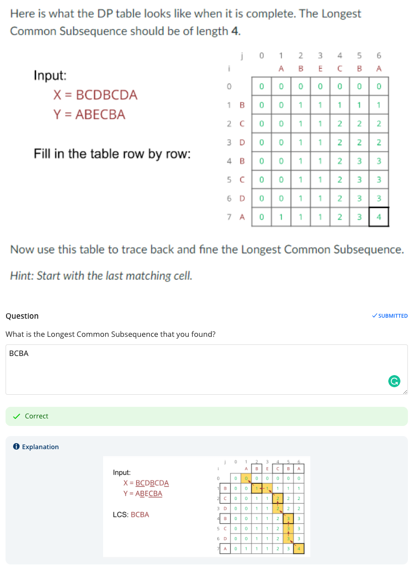Click the Grammarly icon in answer box
Image resolution: width=420 pixels, height=574 pixels.
coord(394,381)
